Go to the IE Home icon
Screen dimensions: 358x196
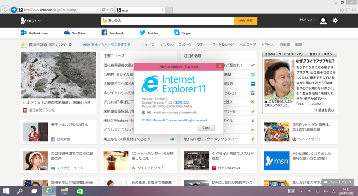point(341,9)
